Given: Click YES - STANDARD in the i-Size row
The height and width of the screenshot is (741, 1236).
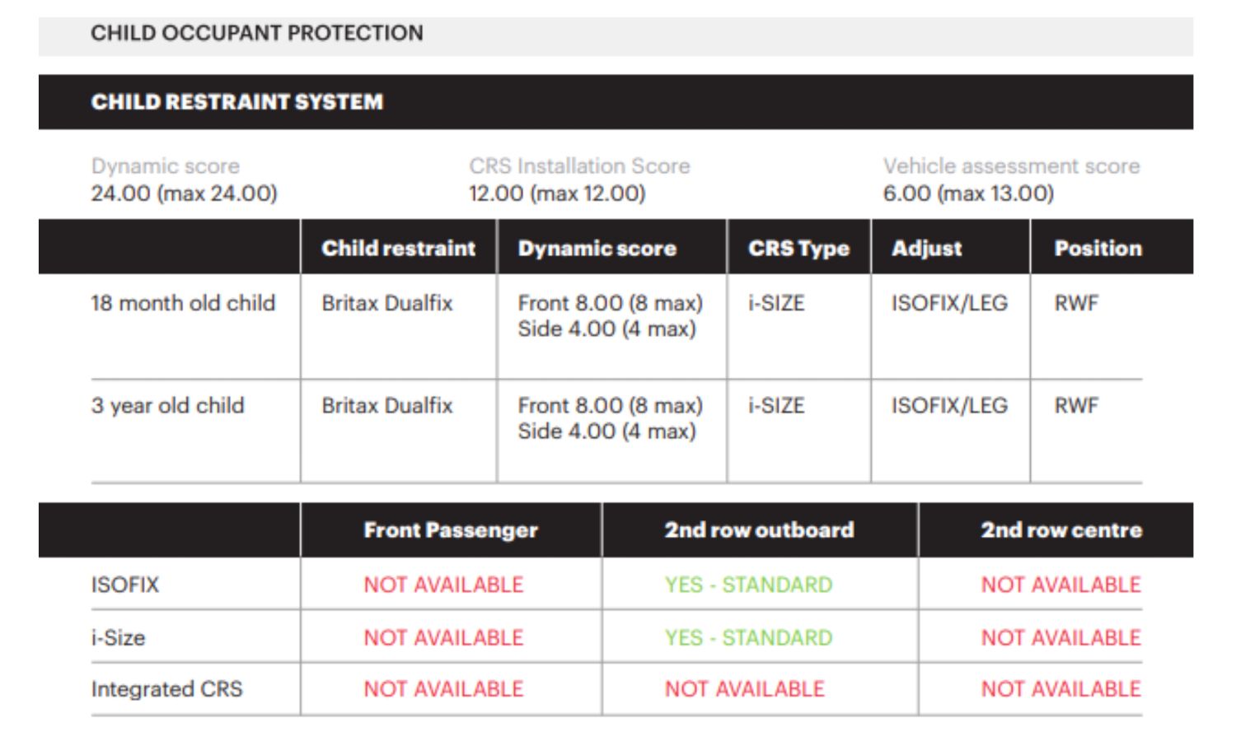Looking at the screenshot, I should (749, 637).
